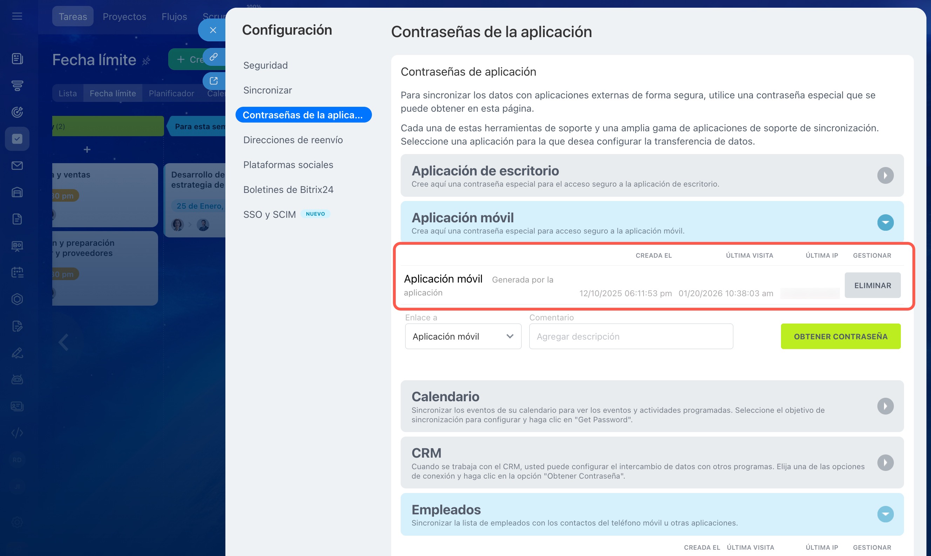
Task: Open Plataformas sociales settings item
Action: click(x=288, y=165)
